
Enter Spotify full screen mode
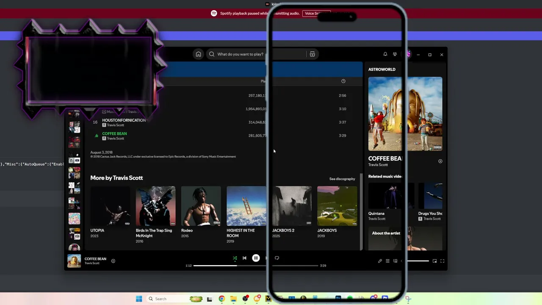442,261
